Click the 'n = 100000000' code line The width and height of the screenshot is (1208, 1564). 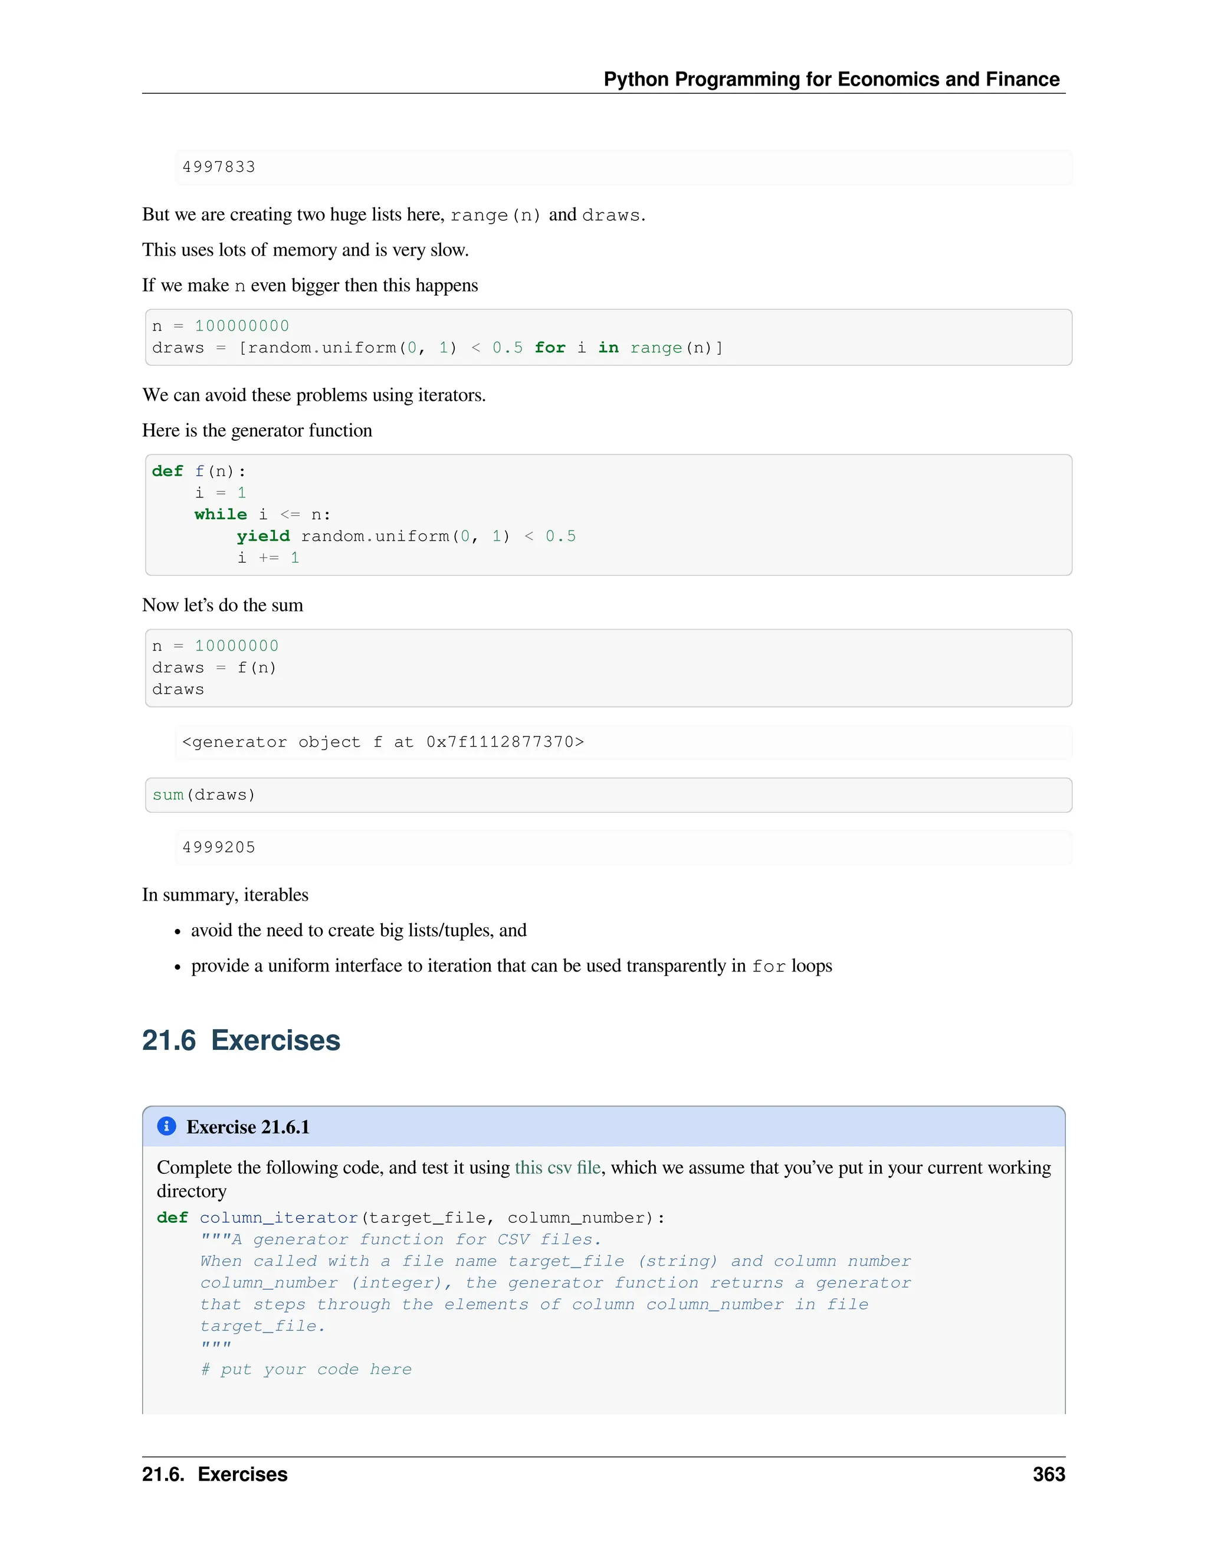click(221, 326)
